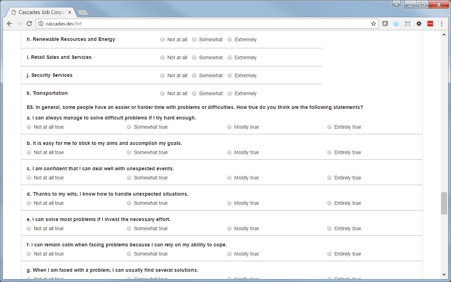Open the Chrome three-dot menu

tap(441, 24)
